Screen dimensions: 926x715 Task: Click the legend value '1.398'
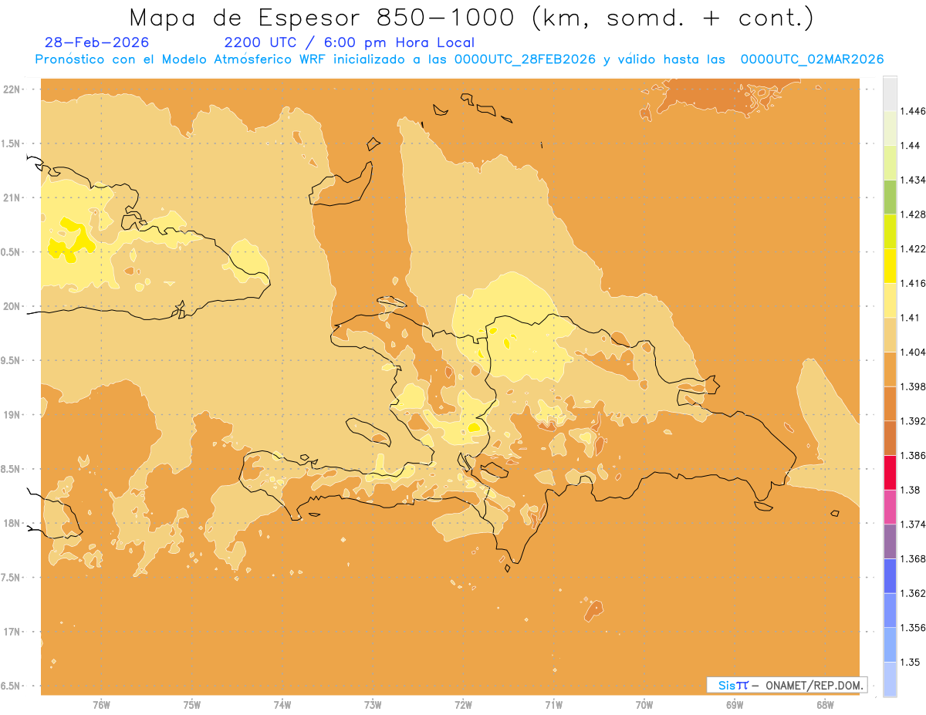tap(913, 386)
